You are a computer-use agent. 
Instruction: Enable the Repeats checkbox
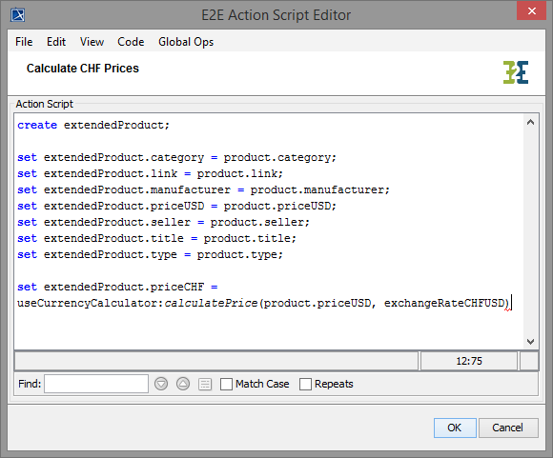click(x=305, y=384)
